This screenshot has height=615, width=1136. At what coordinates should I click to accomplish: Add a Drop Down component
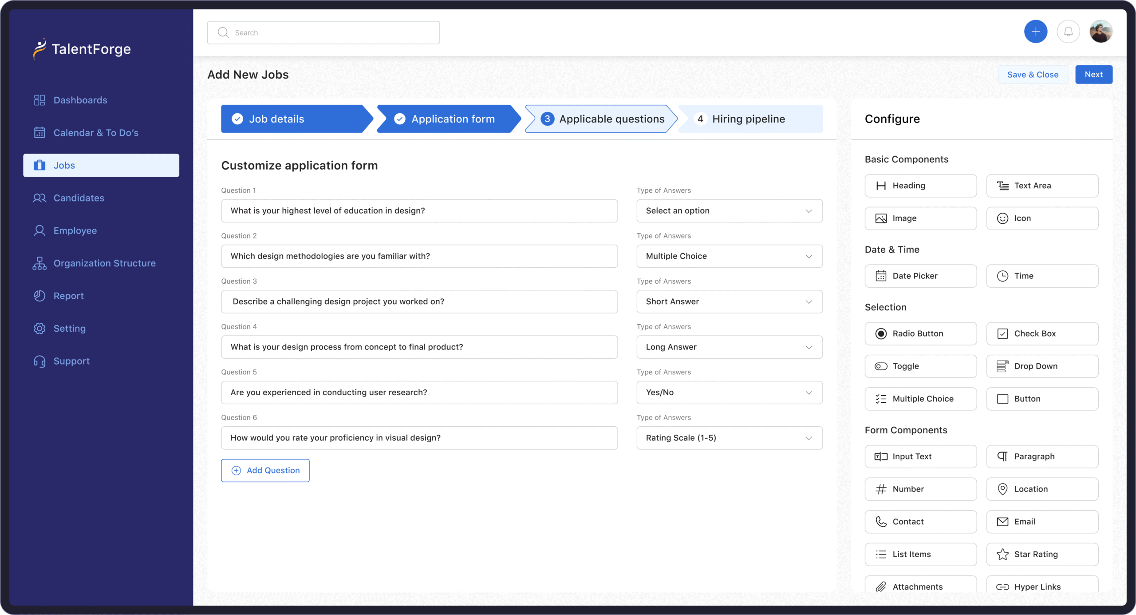(x=1042, y=366)
